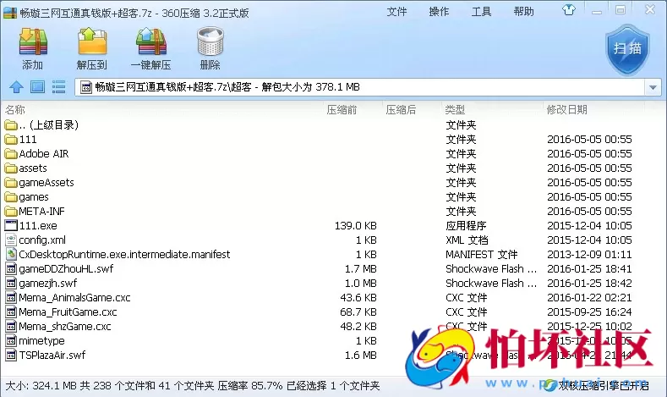Click the CxDesktopRuntime manifest file icon
The width and height of the screenshot is (667, 397).
pos(11,254)
